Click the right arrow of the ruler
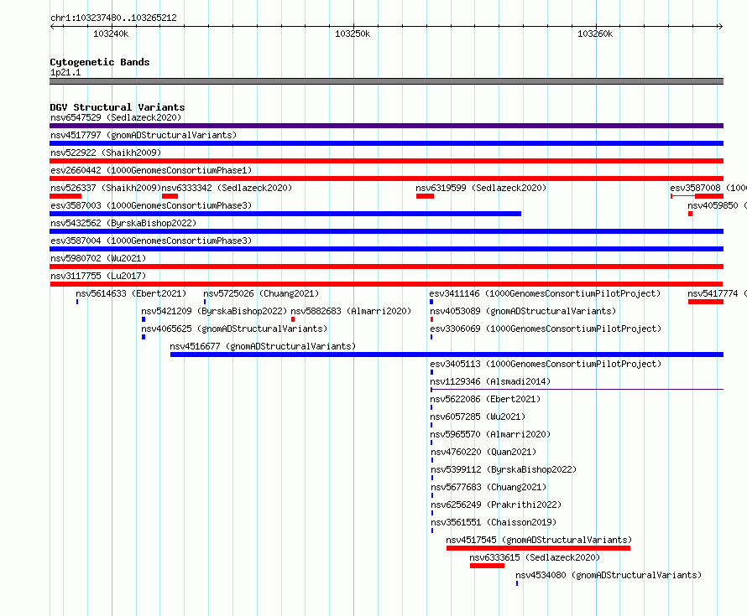 (x=721, y=27)
